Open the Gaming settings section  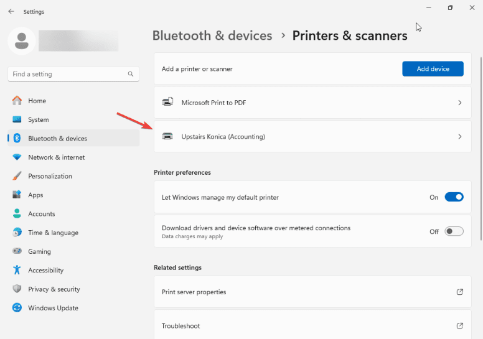pyautogui.click(x=39, y=251)
